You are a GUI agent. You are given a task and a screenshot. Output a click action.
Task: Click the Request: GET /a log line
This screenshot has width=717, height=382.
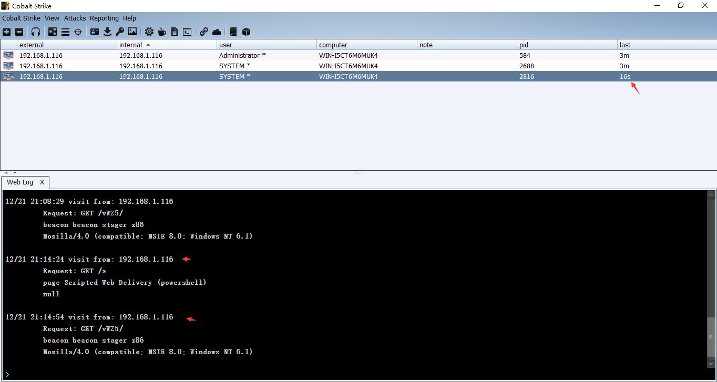pos(75,271)
